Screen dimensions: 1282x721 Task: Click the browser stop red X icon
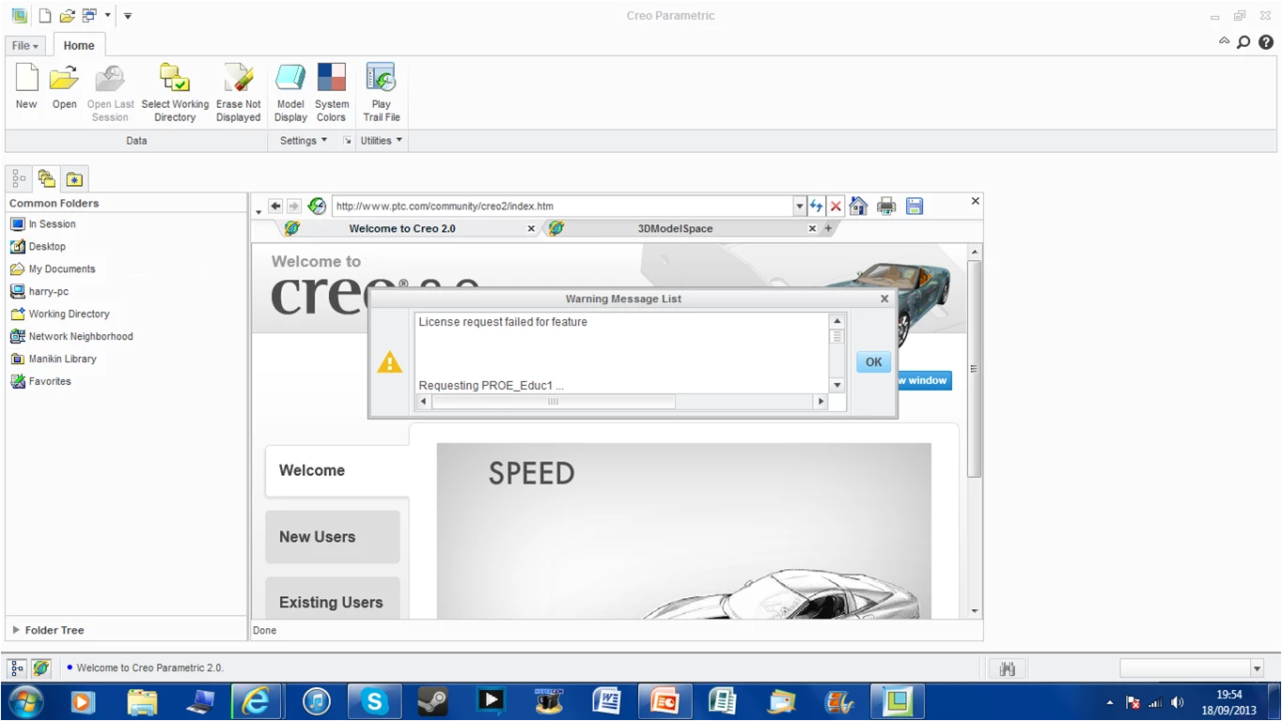[836, 206]
